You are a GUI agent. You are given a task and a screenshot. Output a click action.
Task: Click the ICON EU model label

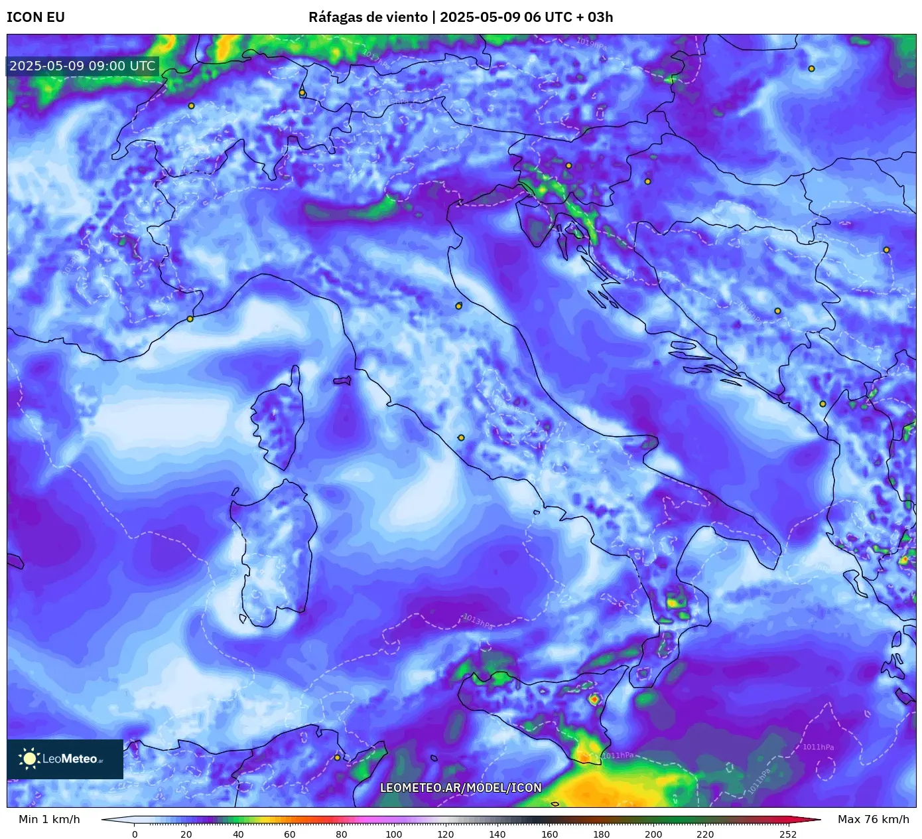click(36, 17)
